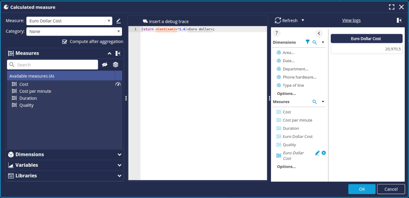Screen dimensions: 409x198
Task: Click the layers stack icon near search
Action: pos(116,65)
